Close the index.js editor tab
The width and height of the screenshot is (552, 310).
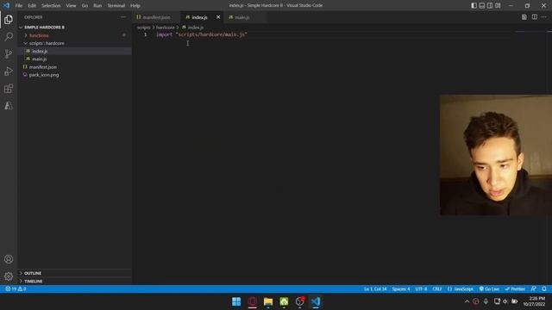[x=218, y=17]
